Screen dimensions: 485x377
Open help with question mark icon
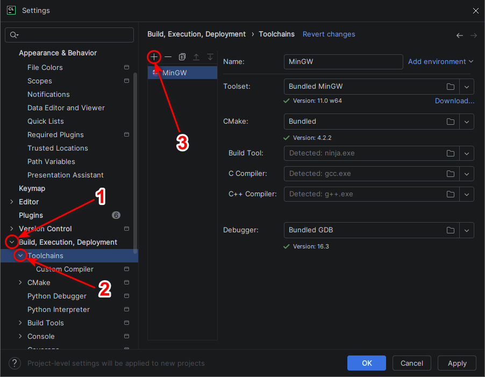point(15,363)
